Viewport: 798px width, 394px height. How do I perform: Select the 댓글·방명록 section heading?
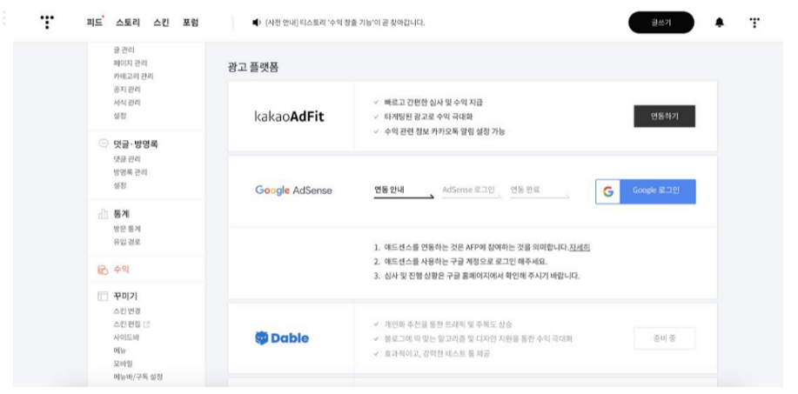click(x=136, y=144)
